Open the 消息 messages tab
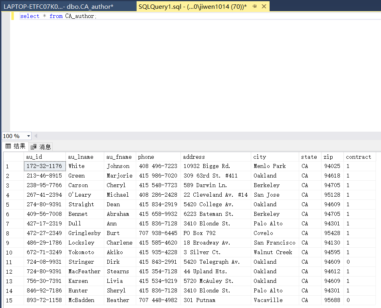 pos(41,146)
